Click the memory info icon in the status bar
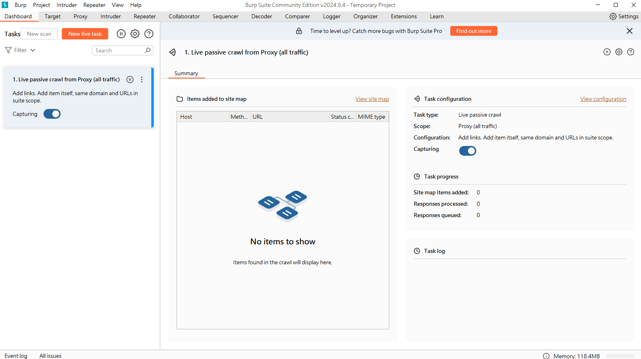This screenshot has width=641, height=359. [546, 356]
